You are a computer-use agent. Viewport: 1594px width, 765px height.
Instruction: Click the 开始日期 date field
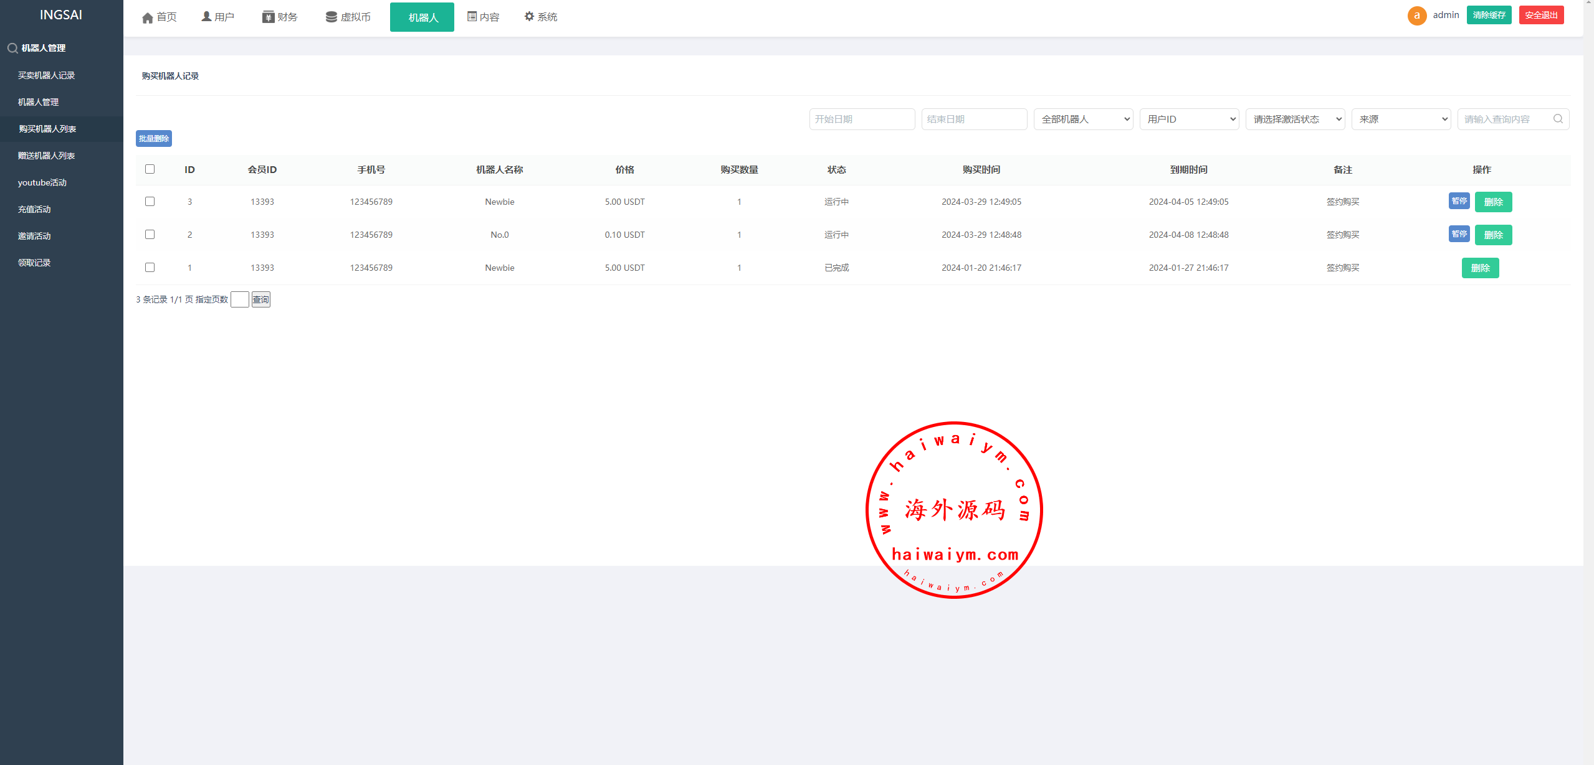(862, 119)
